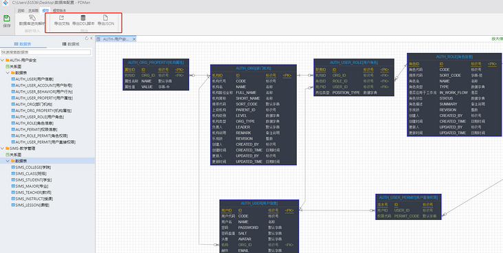The image size is (503, 253).
Task: Click the Export DDL script (导出DDL脚本) icon
Action: pyautogui.click(x=83, y=18)
